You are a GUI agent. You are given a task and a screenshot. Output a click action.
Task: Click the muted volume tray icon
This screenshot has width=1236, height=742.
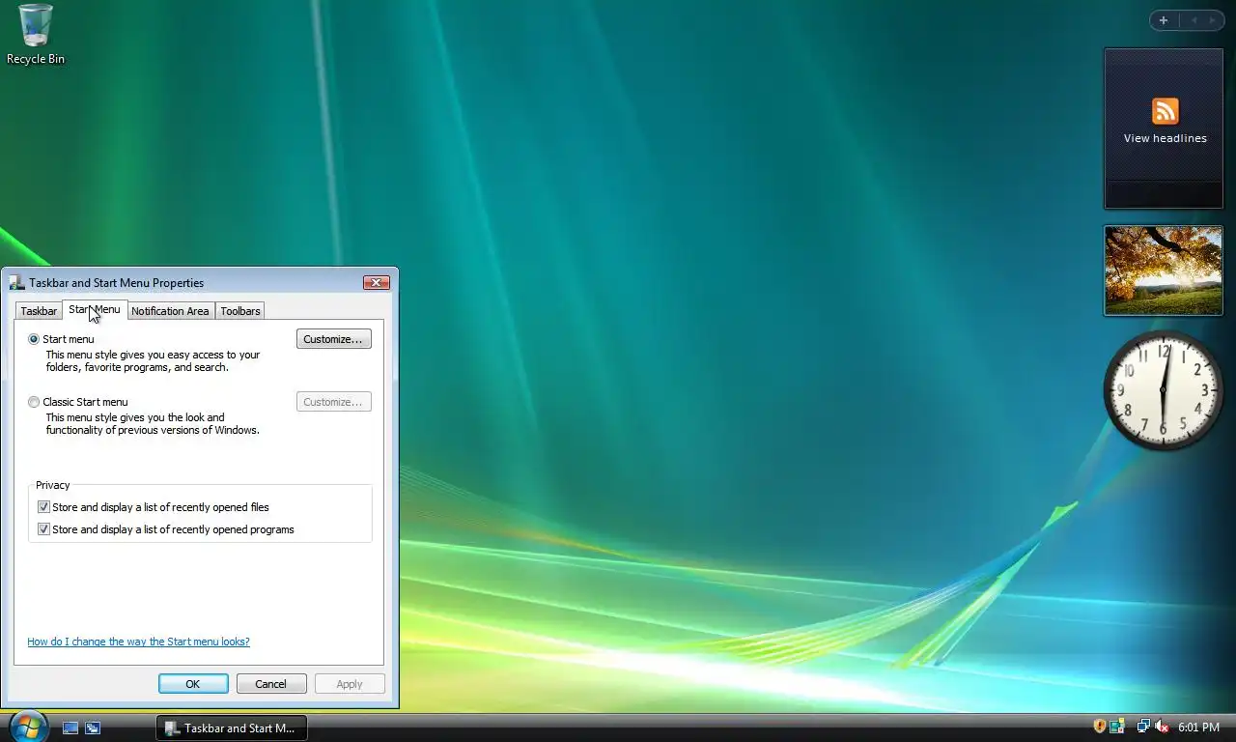[1162, 727]
